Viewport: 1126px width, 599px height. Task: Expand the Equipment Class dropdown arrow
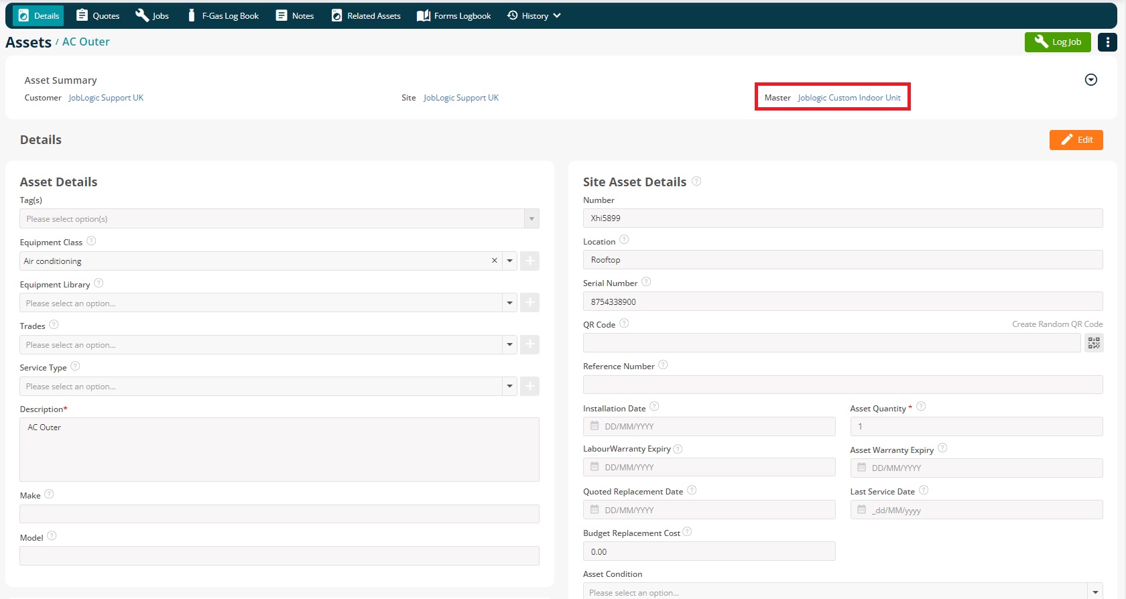510,261
